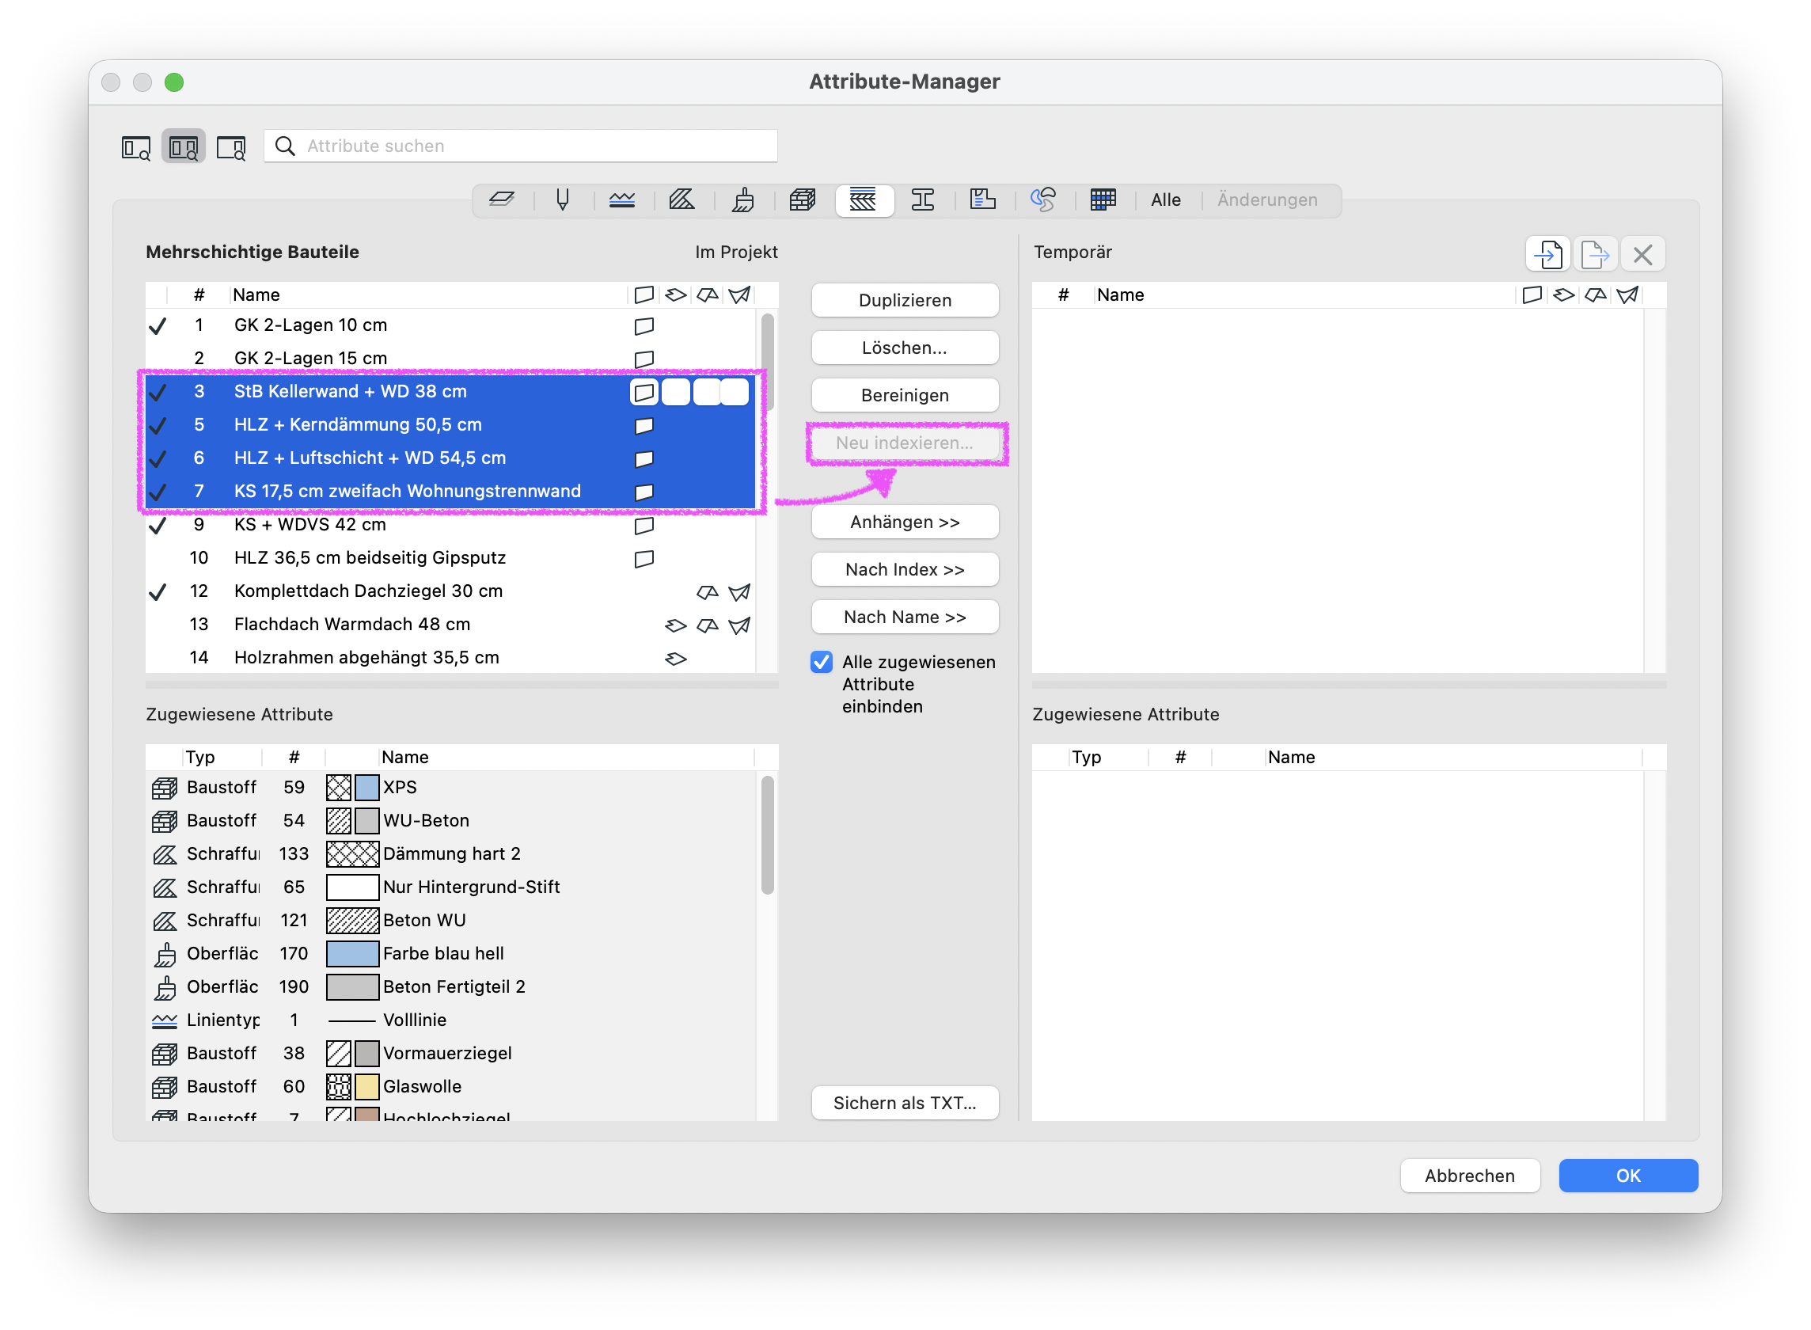Open the Layers attribute tab
Image resolution: width=1811 pixels, height=1330 pixels.
[503, 199]
